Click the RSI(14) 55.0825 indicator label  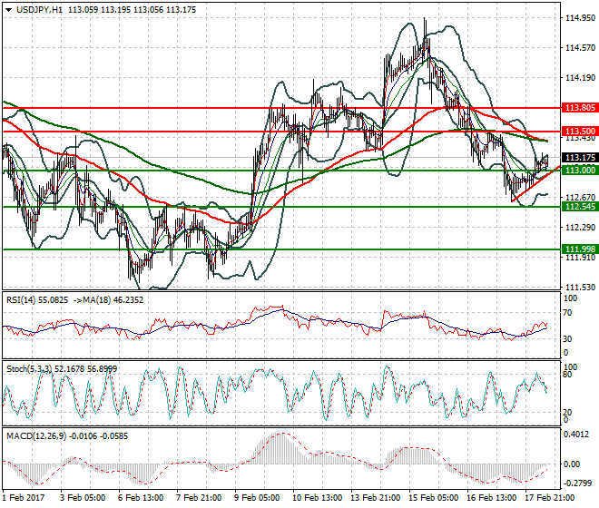(x=37, y=300)
